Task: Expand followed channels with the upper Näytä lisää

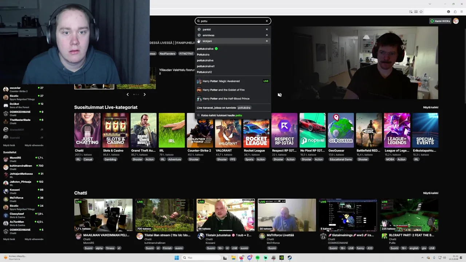Action: pos(9,145)
